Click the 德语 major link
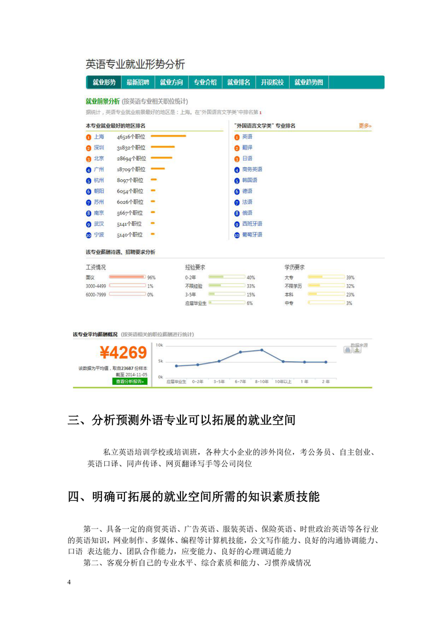446x631 pixels. pyautogui.click(x=248, y=191)
